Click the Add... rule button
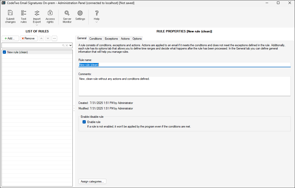295x188 pixels. pyautogui.click(x=10, y=38)
